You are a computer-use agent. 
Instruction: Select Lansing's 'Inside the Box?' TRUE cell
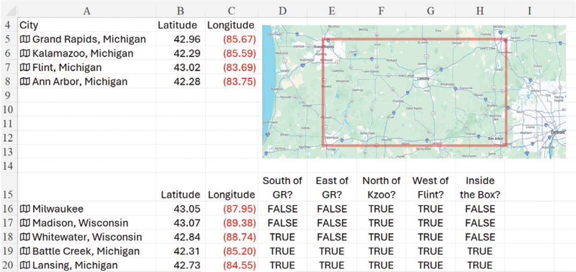pos(480,265)
